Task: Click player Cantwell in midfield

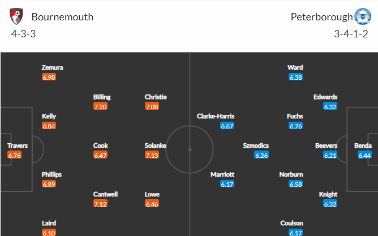Action: (x=105, y=194)
